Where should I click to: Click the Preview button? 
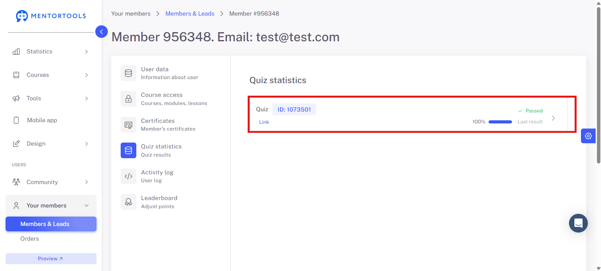(51, 259)
